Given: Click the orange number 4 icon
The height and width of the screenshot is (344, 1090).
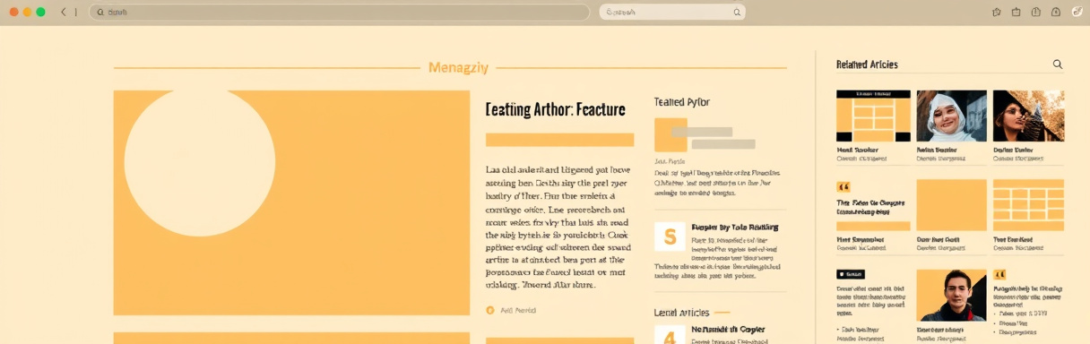Looking at the screenshot, I should point(670,335).
